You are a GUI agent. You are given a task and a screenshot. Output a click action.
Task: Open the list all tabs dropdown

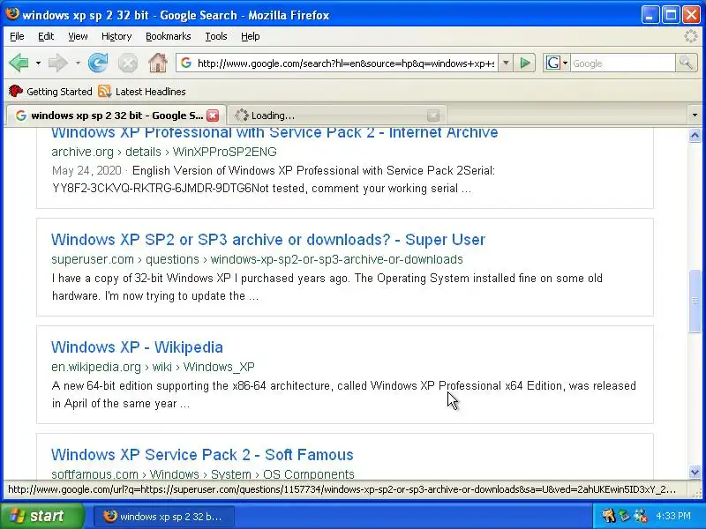coord(695,115)
